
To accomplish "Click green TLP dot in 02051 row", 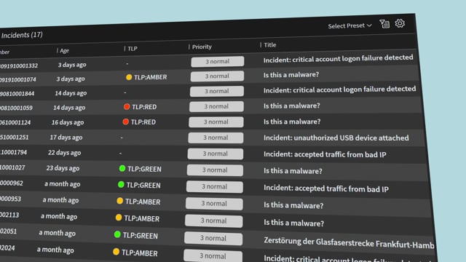I will 117,234.
